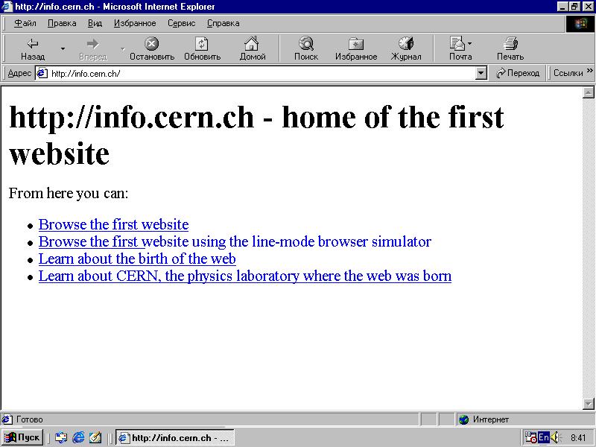Open browsing history with the Журнал icon

pos(407,46)
